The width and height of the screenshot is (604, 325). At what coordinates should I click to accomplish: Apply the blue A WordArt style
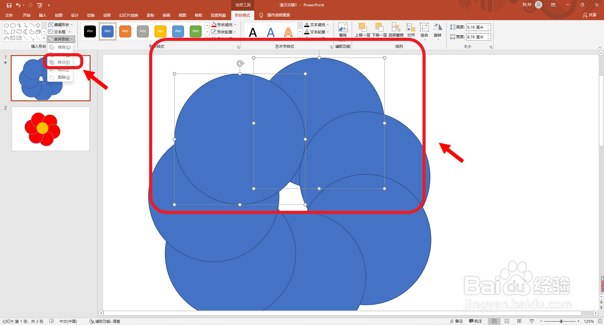[271, 32]
